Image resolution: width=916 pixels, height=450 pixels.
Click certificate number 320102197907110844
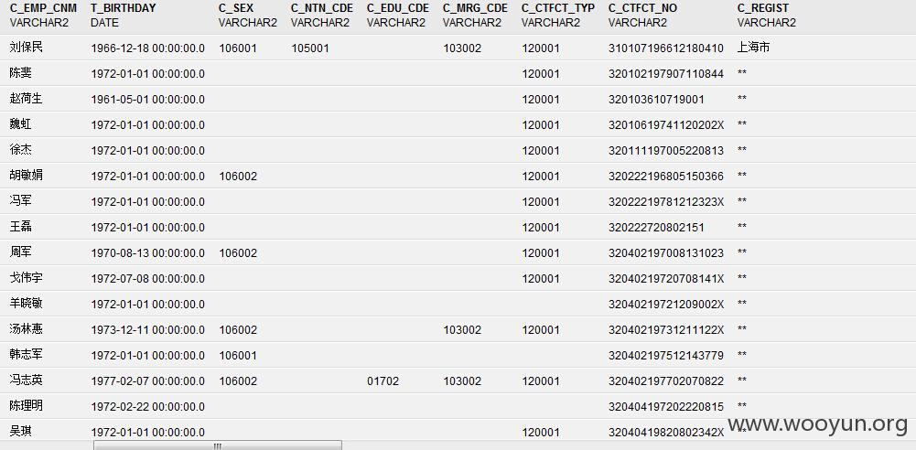[666, 74]
